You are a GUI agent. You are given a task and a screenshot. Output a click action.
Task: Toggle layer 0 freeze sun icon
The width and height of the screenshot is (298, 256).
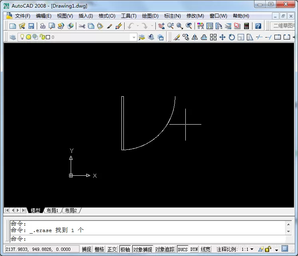point(28,37)
